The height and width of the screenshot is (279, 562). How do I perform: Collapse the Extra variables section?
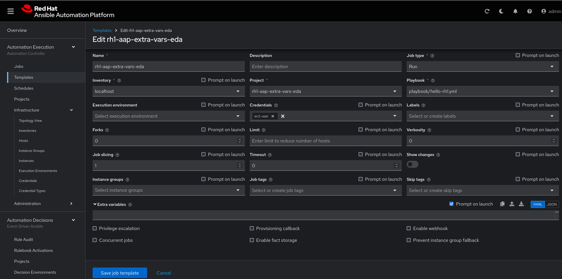coord(95,204)
